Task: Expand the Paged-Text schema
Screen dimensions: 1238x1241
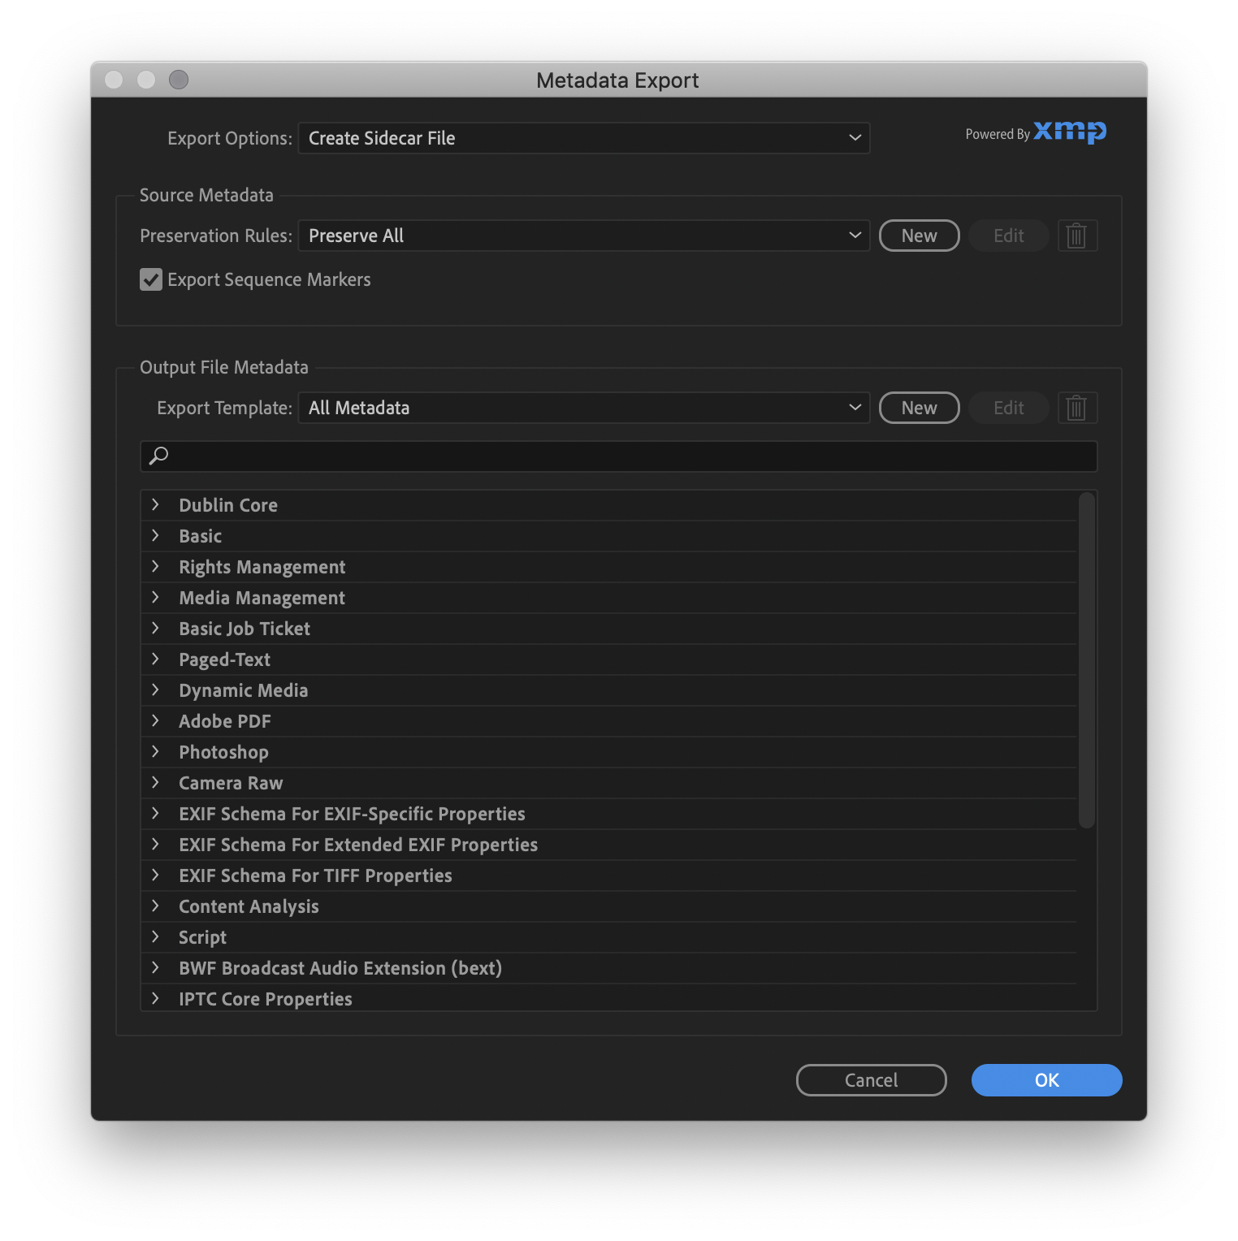Action: (155, 659)
